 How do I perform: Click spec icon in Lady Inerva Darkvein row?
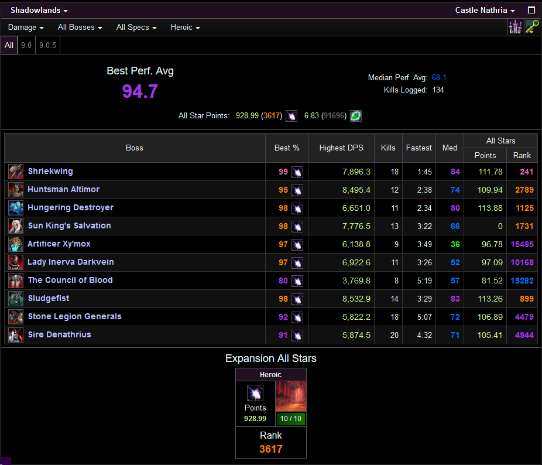coord(297,262)
